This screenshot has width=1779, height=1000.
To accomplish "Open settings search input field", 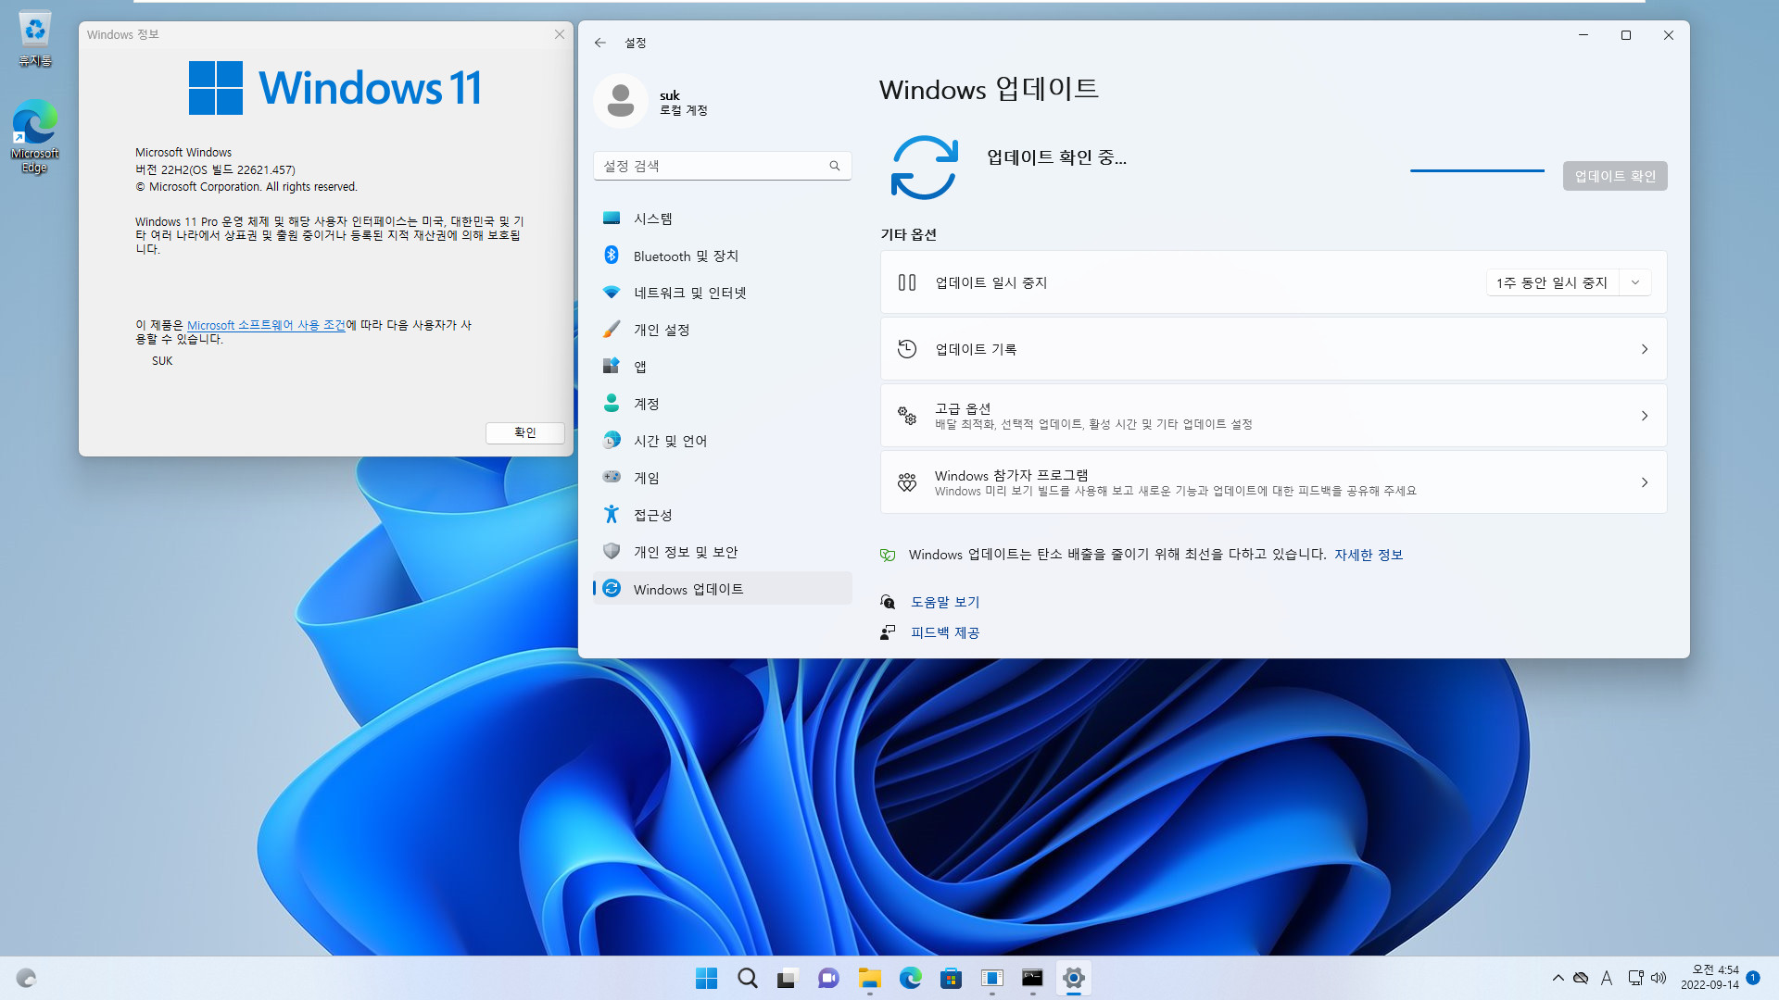I will (722, 166).
